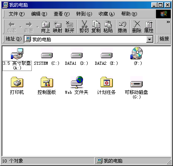Click the 向上 (Up) toolbar button

(x=46, y=27)
